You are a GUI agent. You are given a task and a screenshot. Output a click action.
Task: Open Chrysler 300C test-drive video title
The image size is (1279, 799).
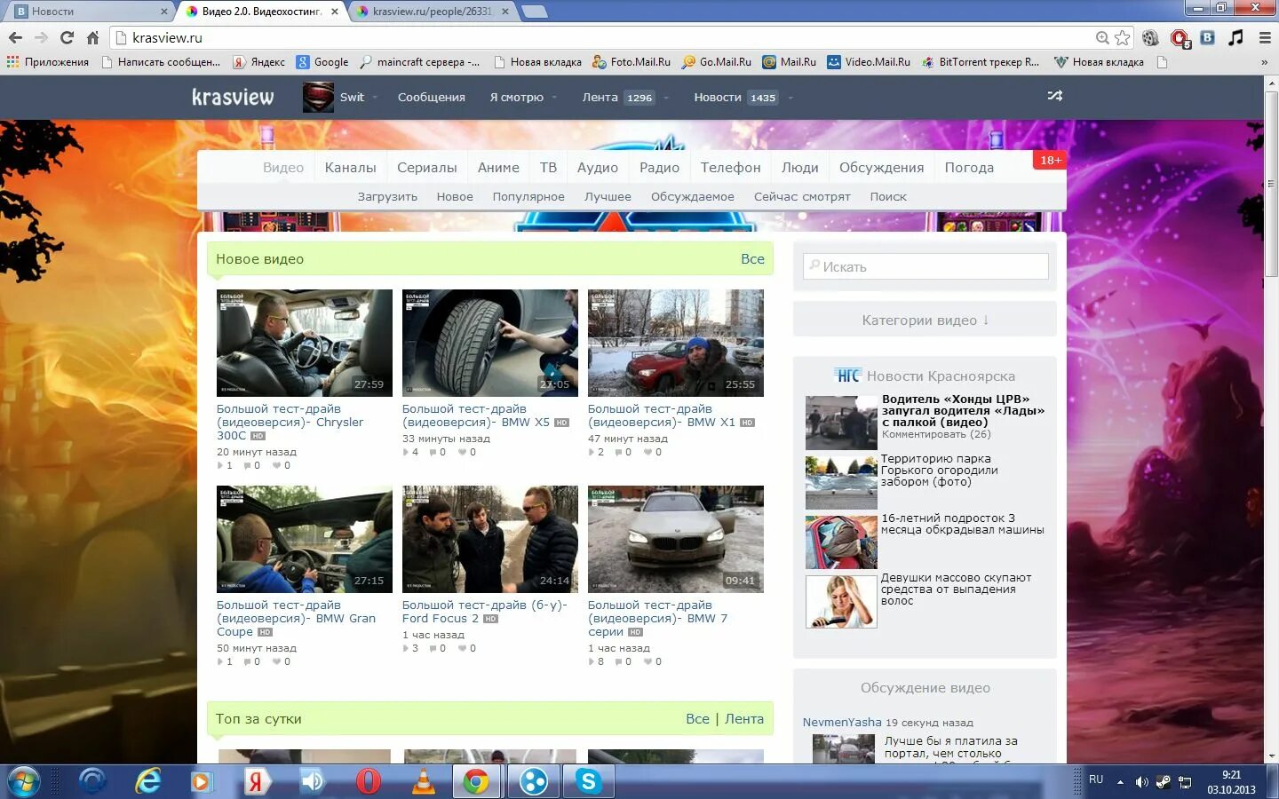point(290,422)
